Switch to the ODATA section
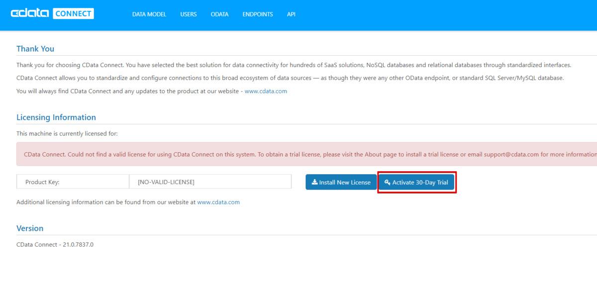Image resolution: width=597 pixels, height=286 pixels. coord(219,14)
